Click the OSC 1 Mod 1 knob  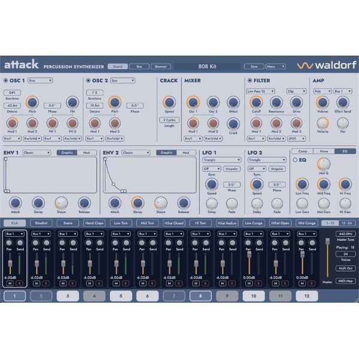click(x=12, y=123)
